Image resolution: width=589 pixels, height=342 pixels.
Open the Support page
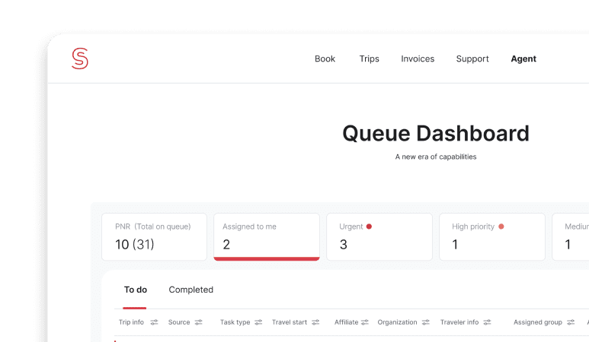click(x=472, y=59)
